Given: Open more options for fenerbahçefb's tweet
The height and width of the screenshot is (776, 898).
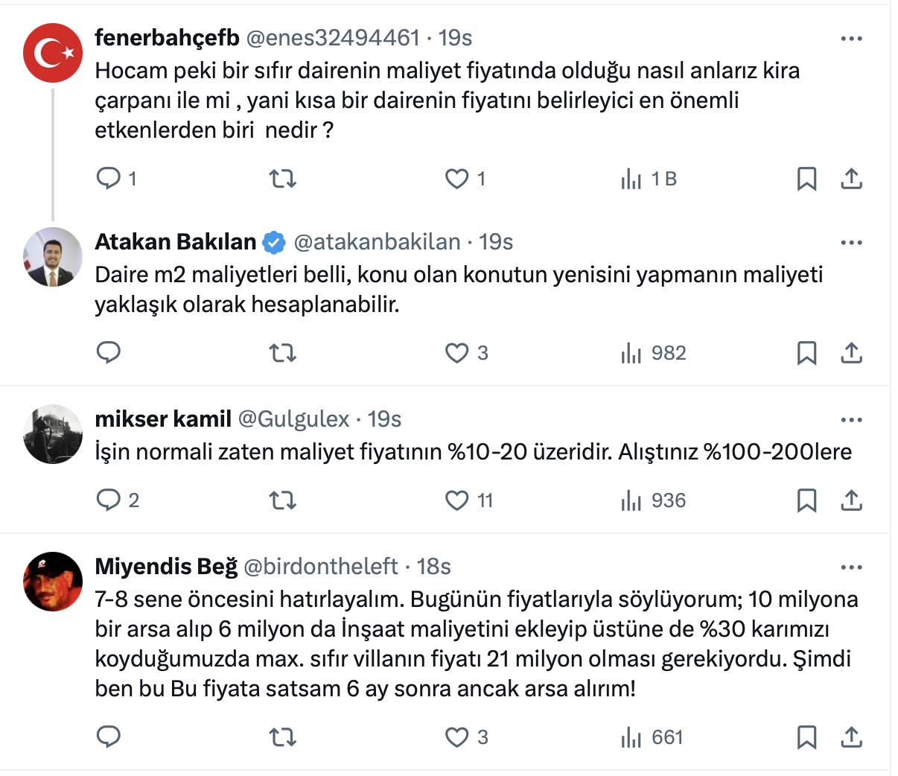Looking at the screenshot, I should point(851,39).
